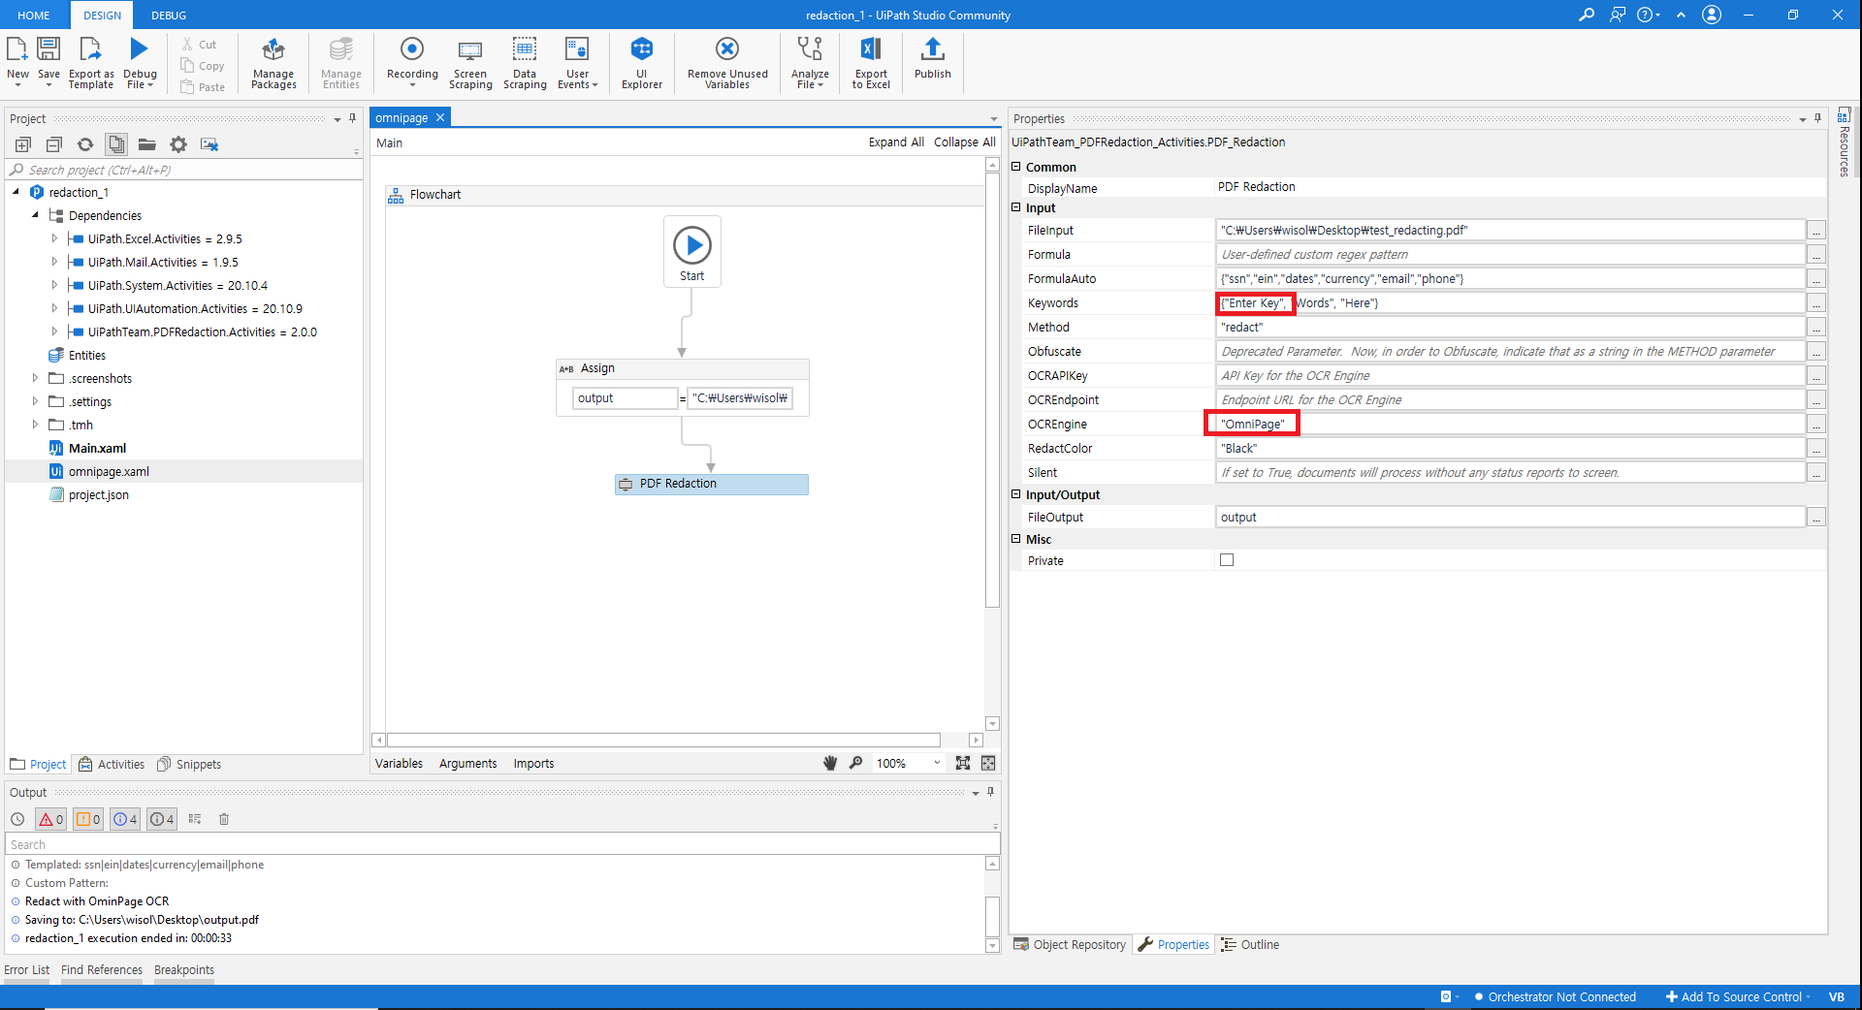This screenshot has height=1010, width=1862.
Task: Toggle trace messages filter in Output
Action: (162, 819)
